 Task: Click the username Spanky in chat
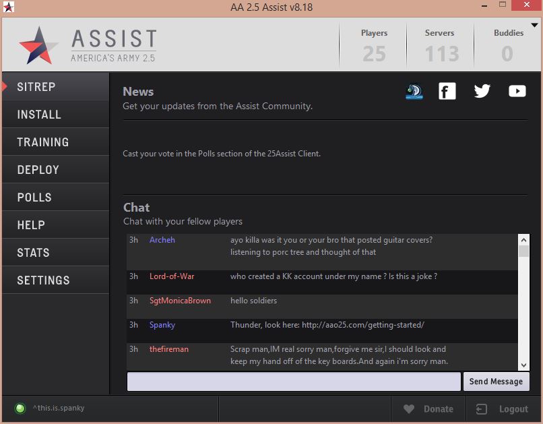(162, 326)
